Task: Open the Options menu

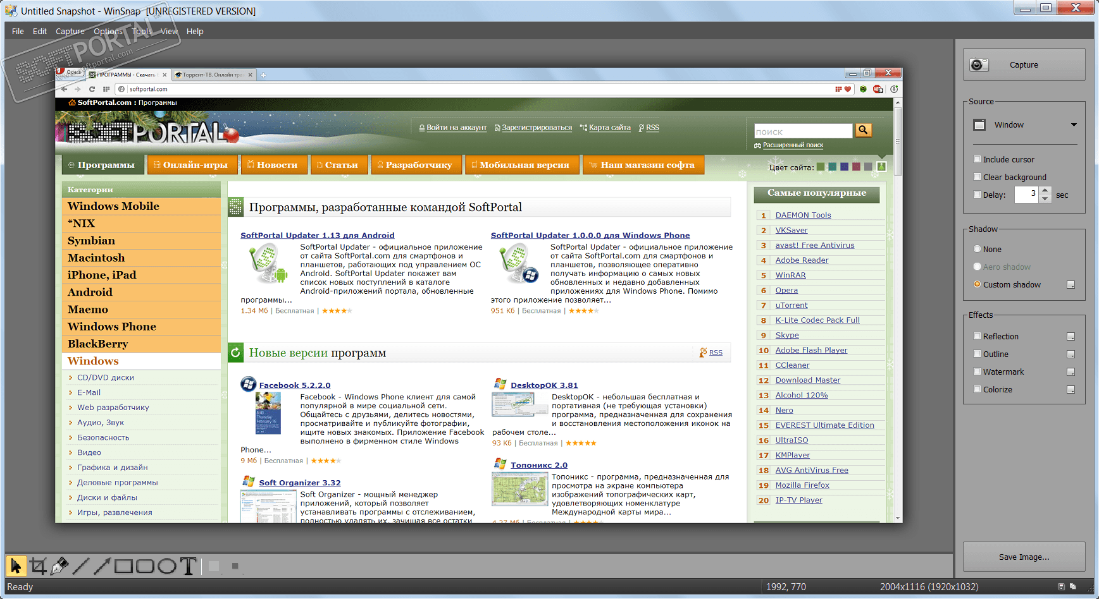Action: [x=108, y=31]
